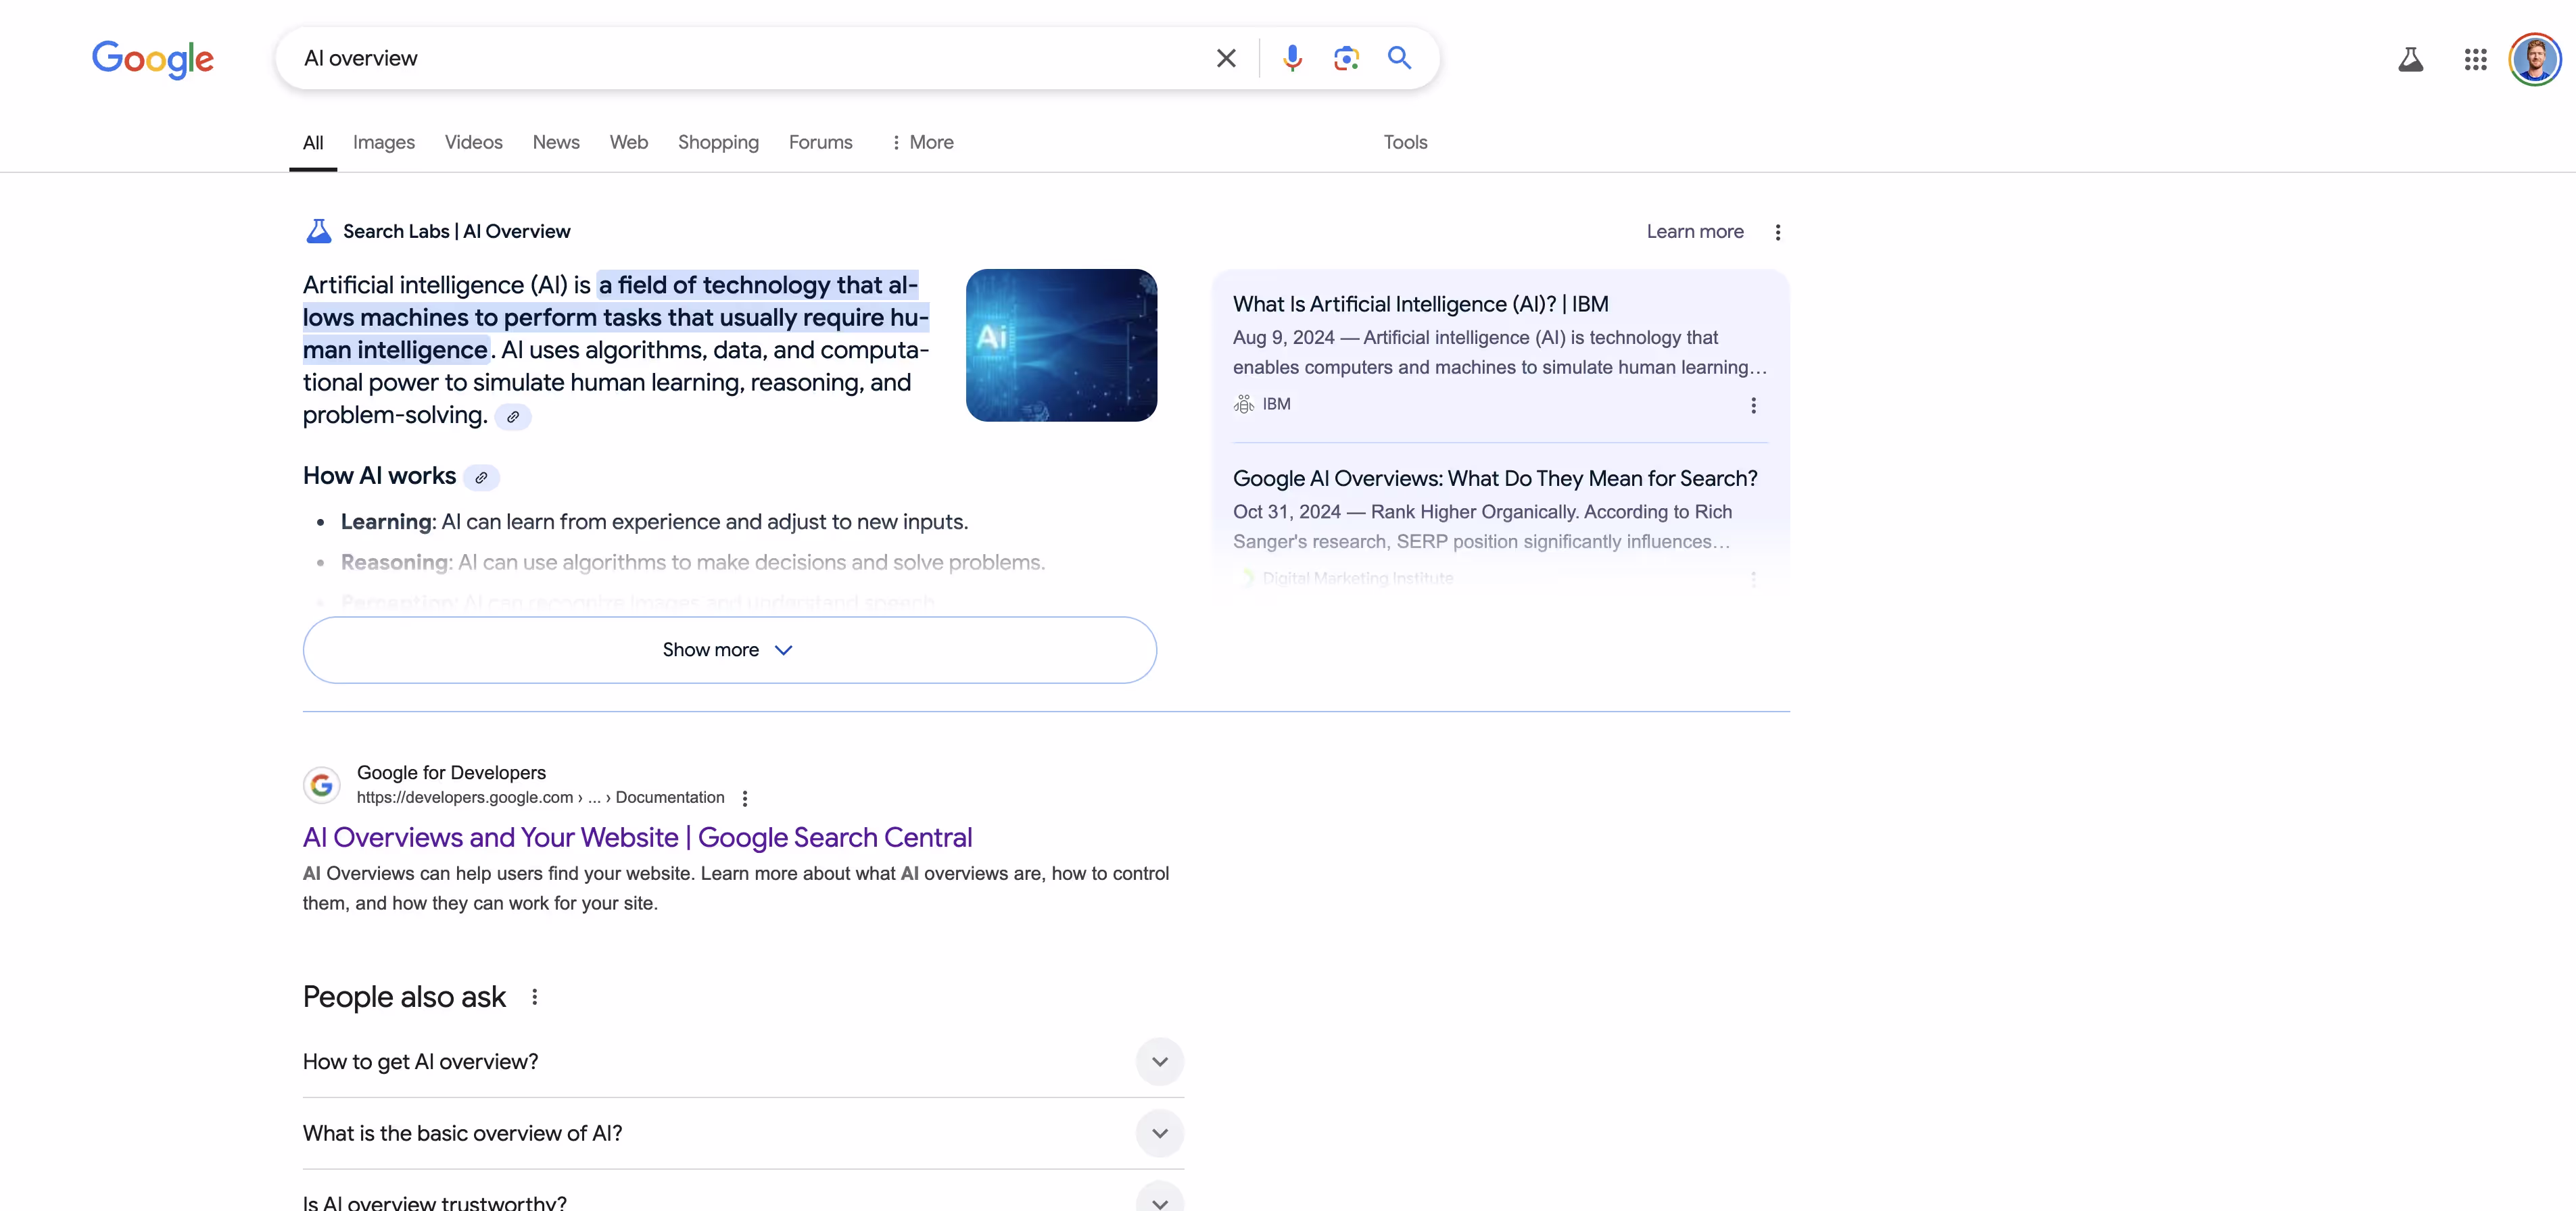The image size is (2576, 1211).
Task: Click the AI chip thumbnail image
Action: click(1061, 345)
